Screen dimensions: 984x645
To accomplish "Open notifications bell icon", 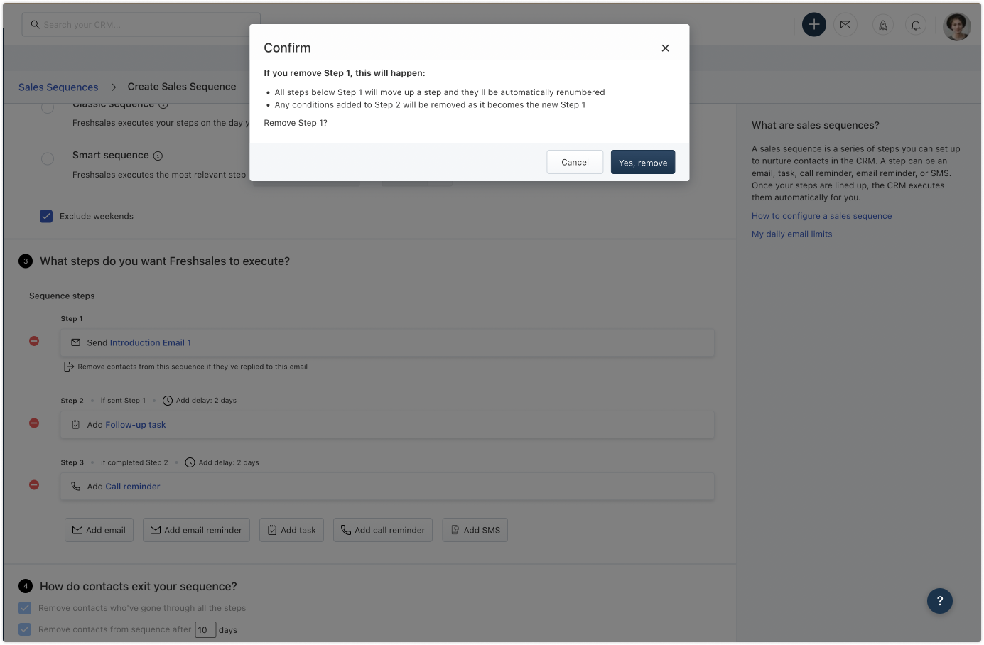I will click(916, 25).
